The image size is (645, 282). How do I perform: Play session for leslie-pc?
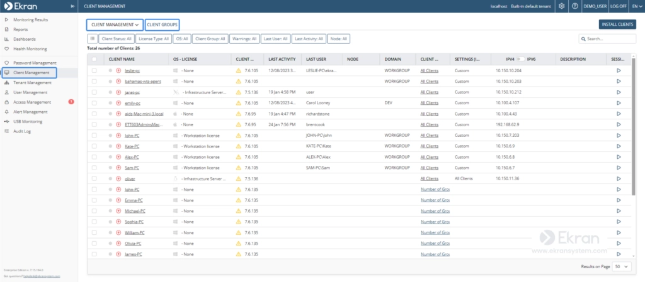(619, 70)
